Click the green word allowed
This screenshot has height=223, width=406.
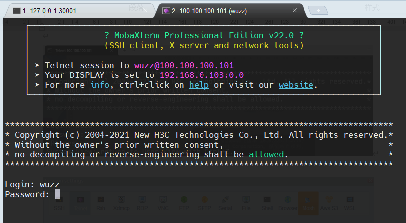[x=266, y=154]
